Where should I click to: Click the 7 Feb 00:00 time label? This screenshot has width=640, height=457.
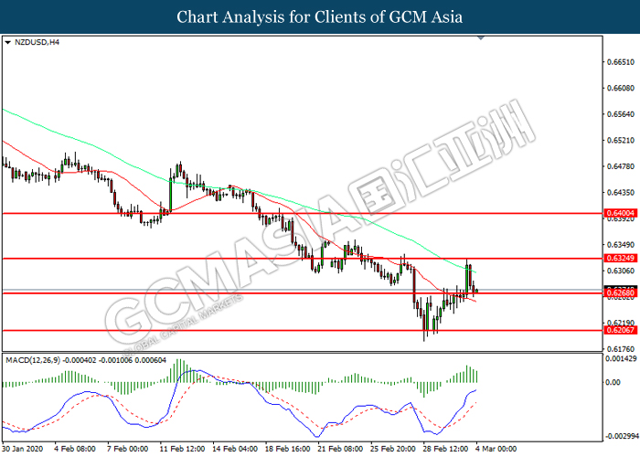pyautogui.click(x=127, y=449)
